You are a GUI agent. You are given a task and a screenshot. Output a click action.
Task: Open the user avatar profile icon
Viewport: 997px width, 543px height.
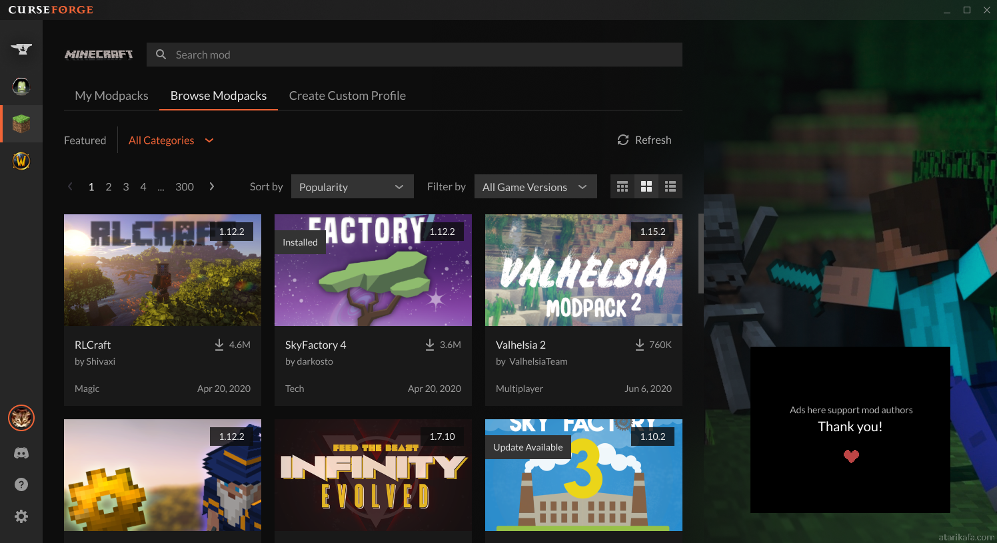21,418
